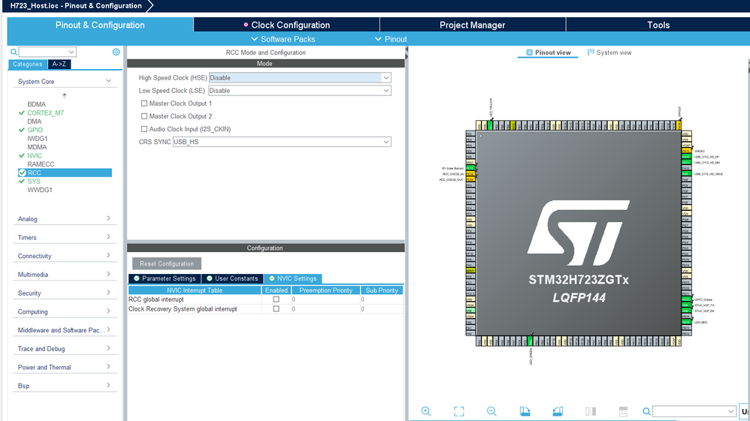Select the NVIC Settings tab
750x421 pixels.
(292, 278)
